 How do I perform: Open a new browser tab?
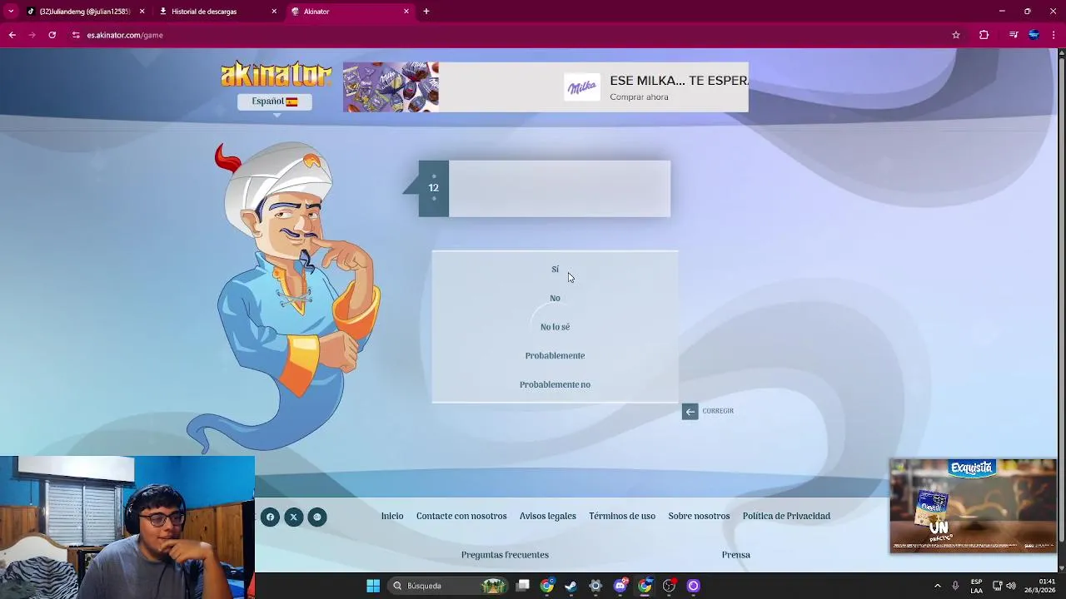(426, 12)
